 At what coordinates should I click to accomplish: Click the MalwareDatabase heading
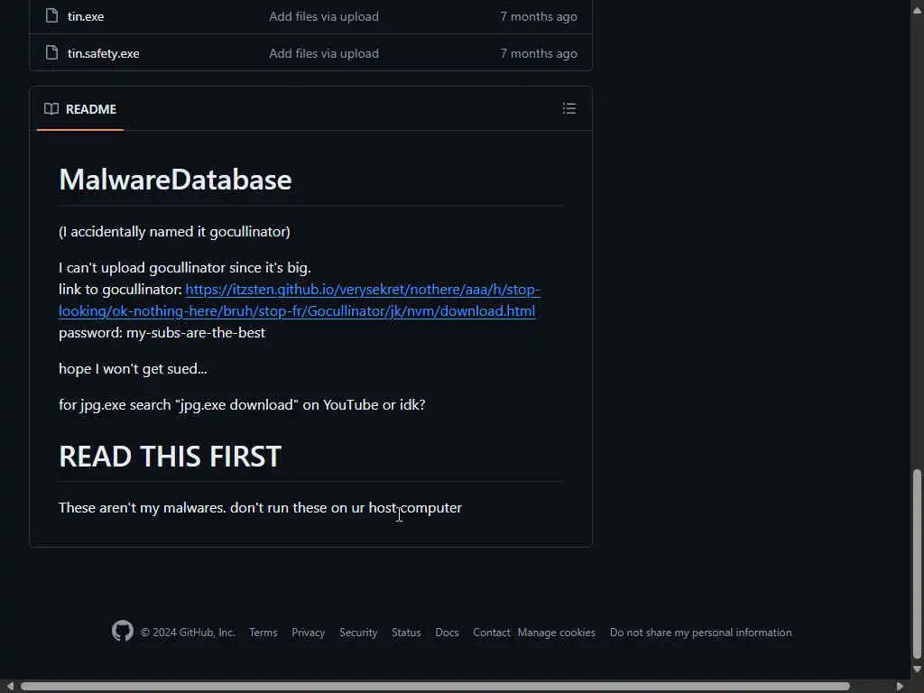175,180
